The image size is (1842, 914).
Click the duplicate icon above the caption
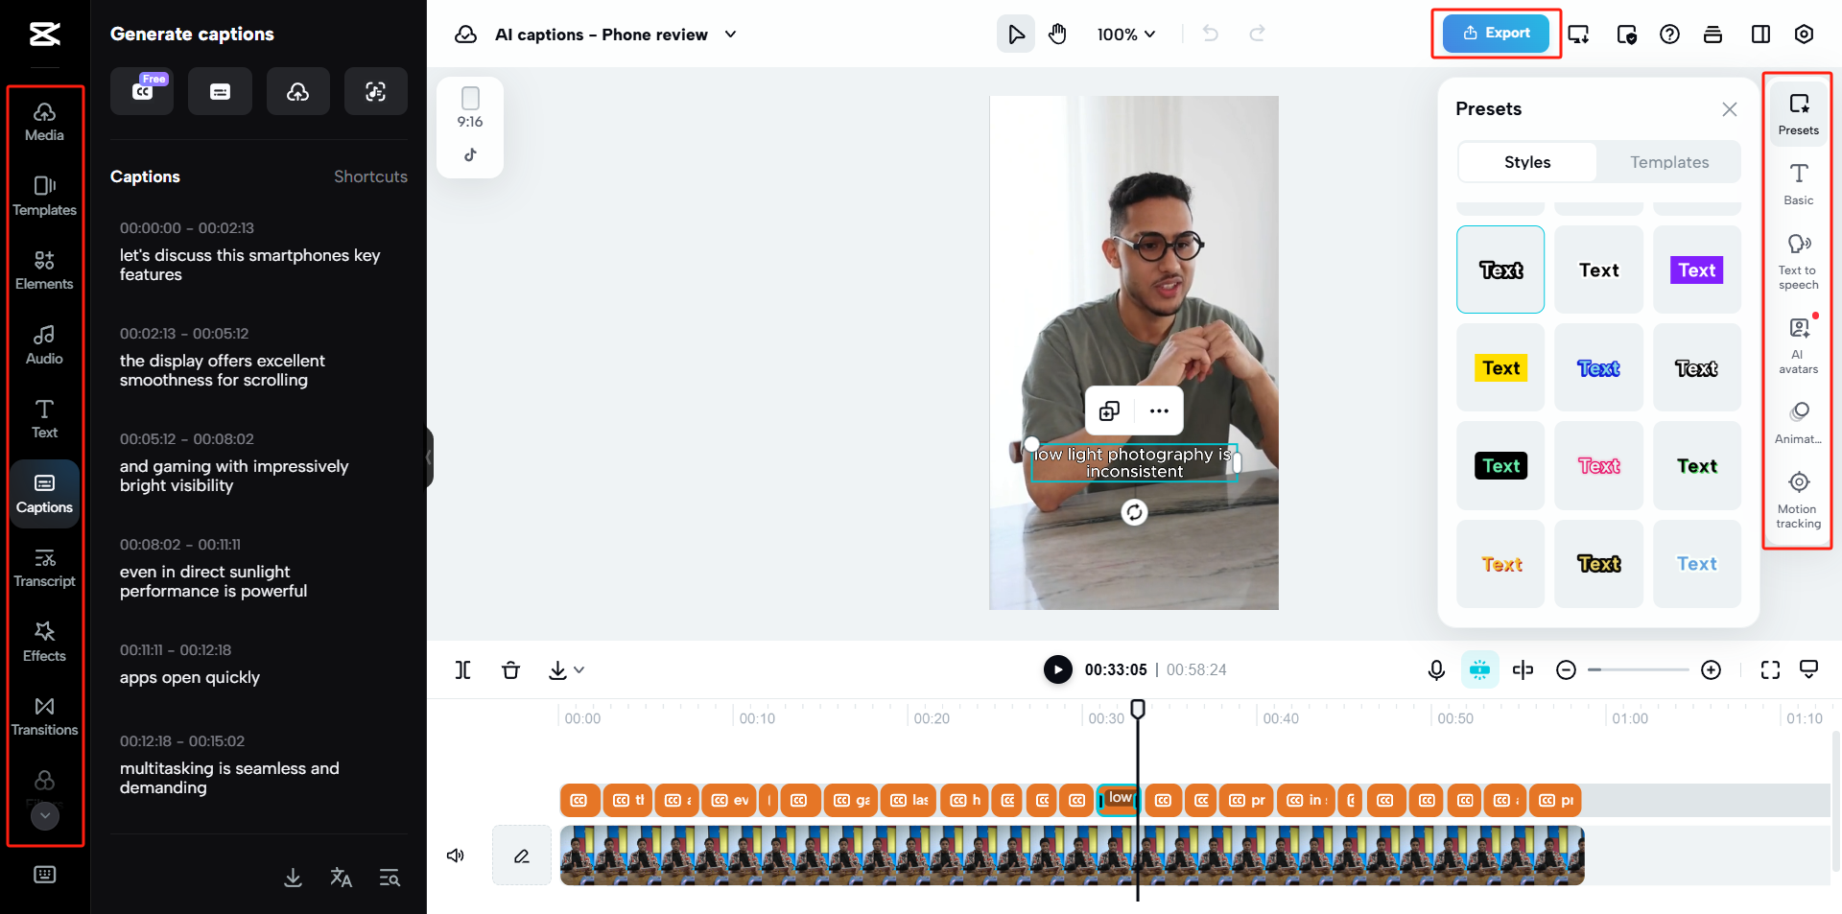coord(1109,410)
